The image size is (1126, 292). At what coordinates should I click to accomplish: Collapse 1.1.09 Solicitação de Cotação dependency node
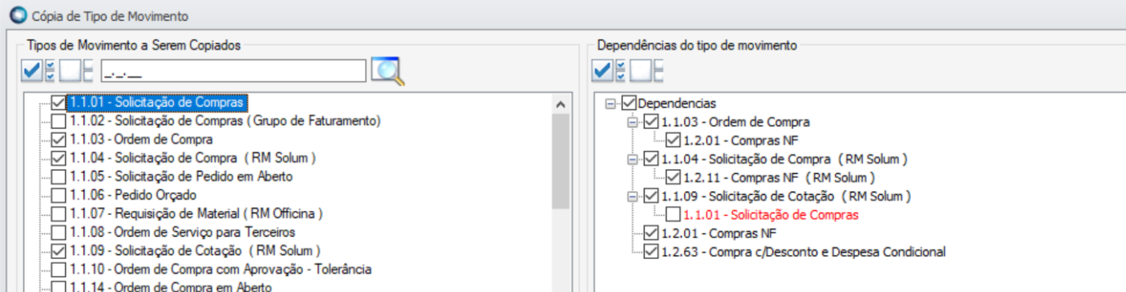click(x=631, y=197)
